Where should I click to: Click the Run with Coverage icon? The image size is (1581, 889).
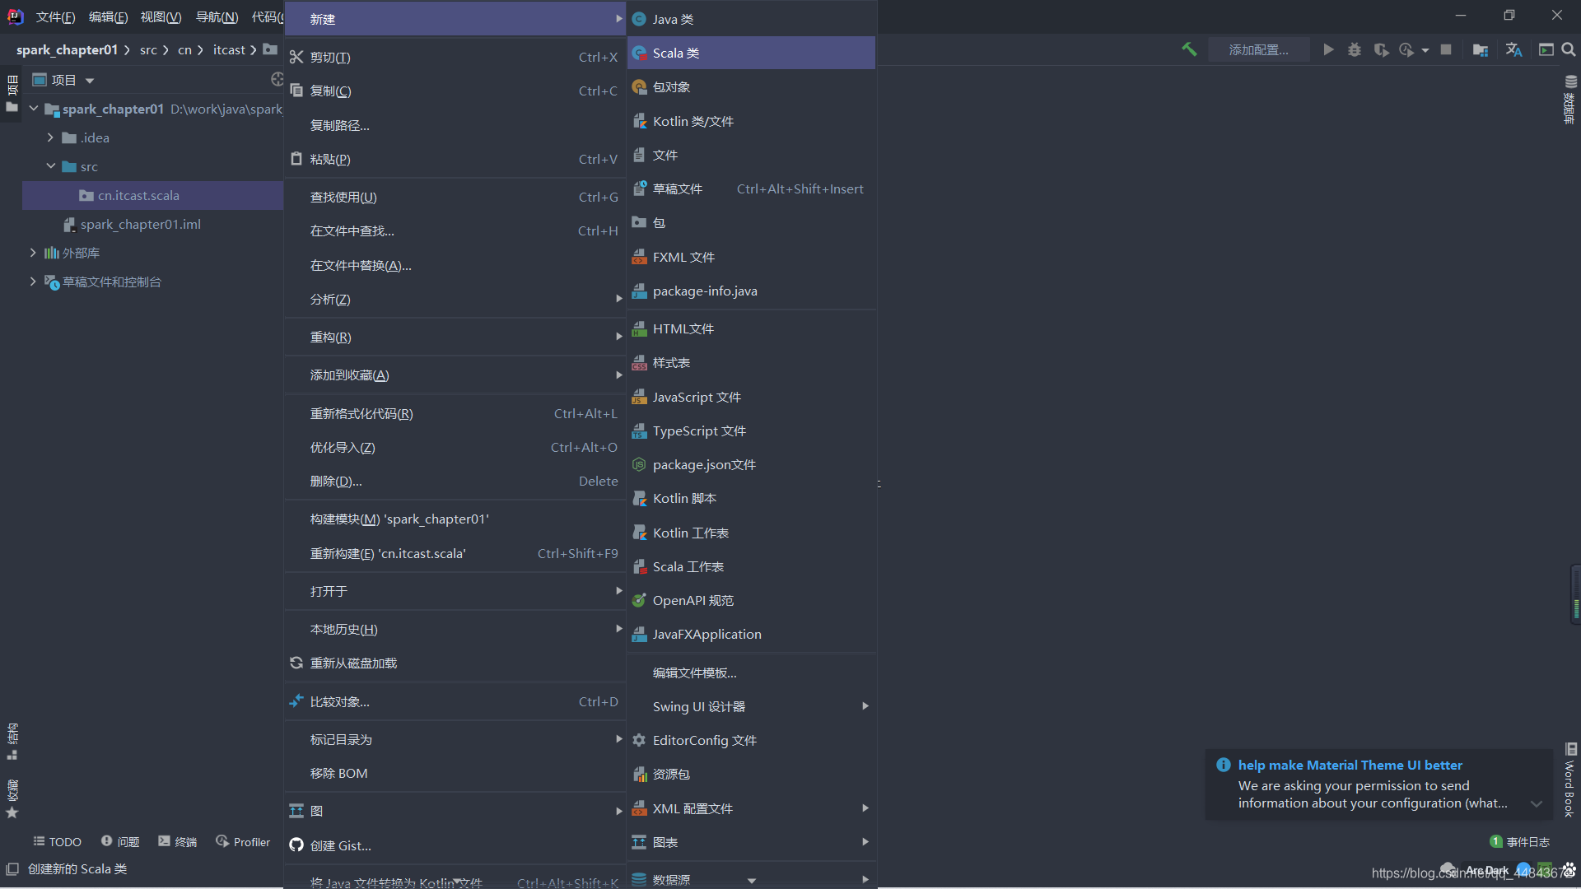(x=1381, y=49)
